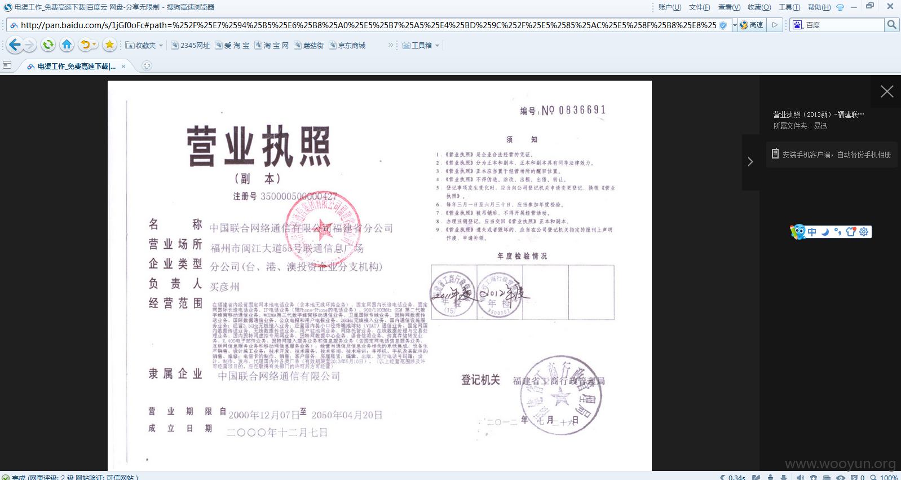The height and width of the screenshot is (480, 901).
Task: Click the security shield icon in address bar
Action: pyautogui.click(x=723, y=25)
